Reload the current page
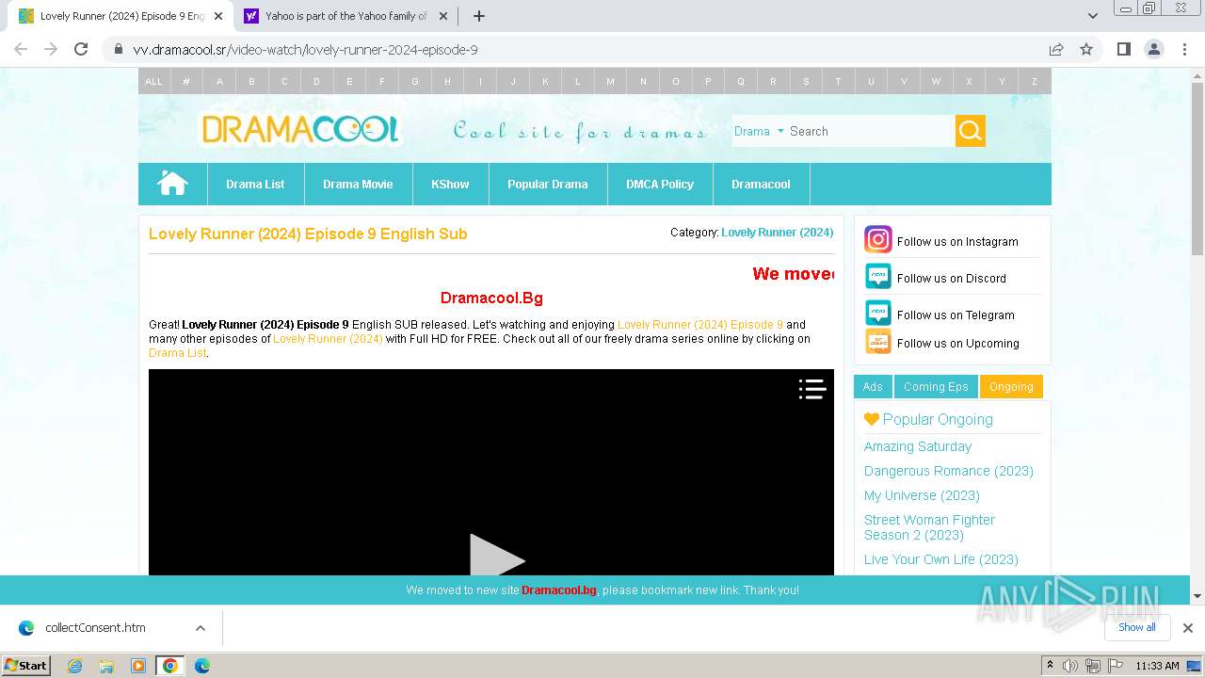 (81, 49)
